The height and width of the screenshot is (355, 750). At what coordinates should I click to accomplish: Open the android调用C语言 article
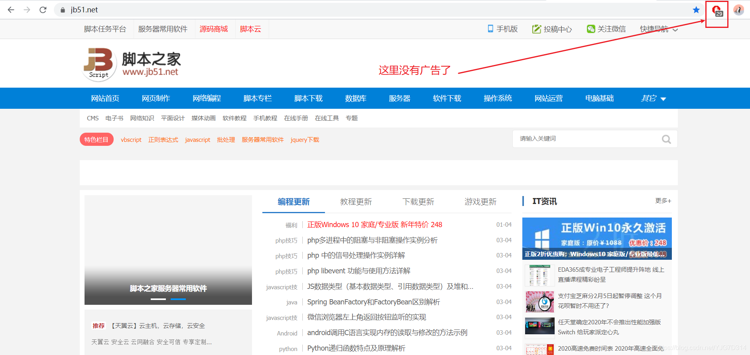coord(387,333)
